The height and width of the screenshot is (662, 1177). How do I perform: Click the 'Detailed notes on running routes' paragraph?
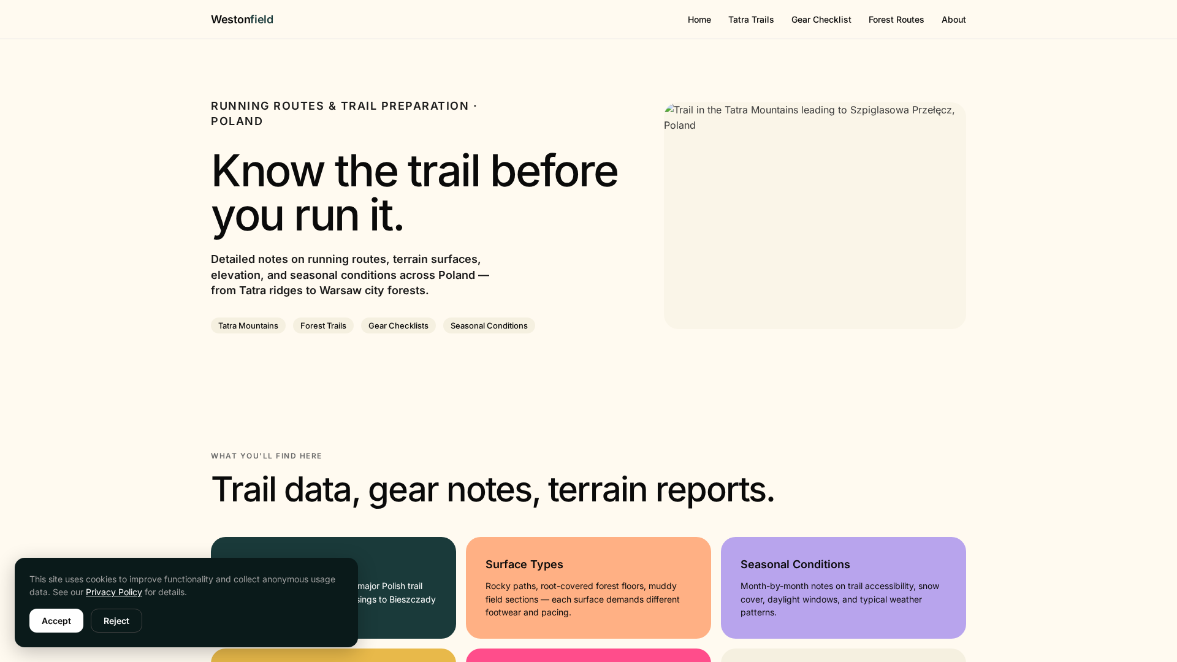(x=350, y=275)
